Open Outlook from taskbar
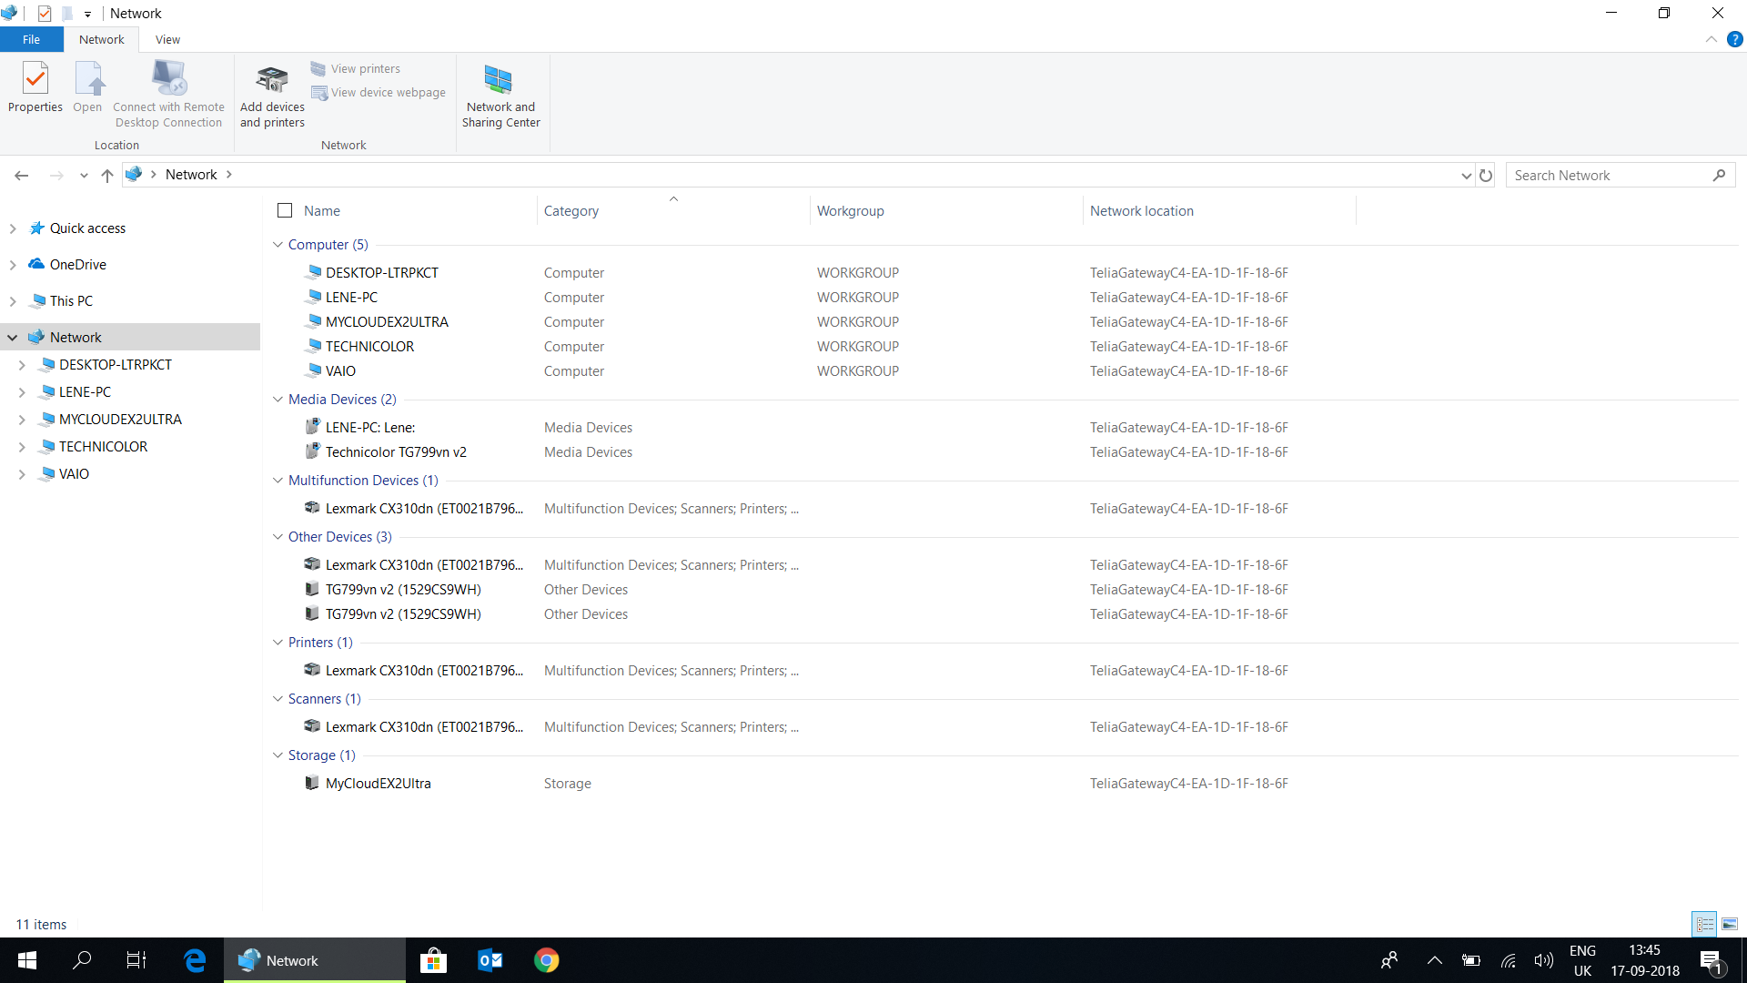 click(x=490, y=960)
